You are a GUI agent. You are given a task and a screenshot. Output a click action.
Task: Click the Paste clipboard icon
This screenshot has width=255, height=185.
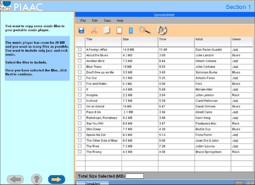click(x=119, y=30)
